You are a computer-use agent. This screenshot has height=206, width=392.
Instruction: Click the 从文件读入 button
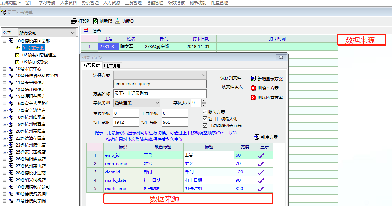click(232, 87)
